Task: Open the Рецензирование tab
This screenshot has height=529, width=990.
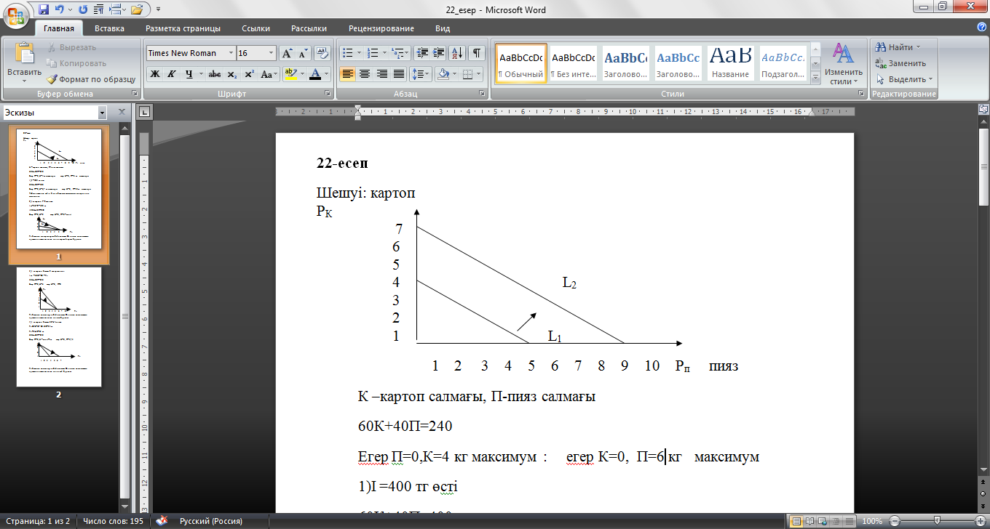Action: pos(381,28)
